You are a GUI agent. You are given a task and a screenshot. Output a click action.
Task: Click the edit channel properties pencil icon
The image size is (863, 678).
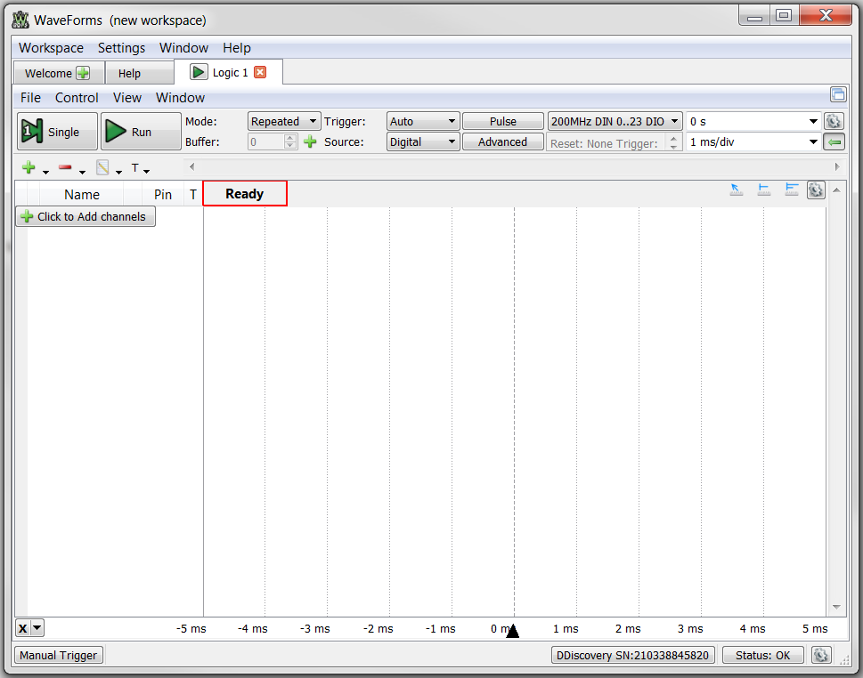click(x=102, y=167)
